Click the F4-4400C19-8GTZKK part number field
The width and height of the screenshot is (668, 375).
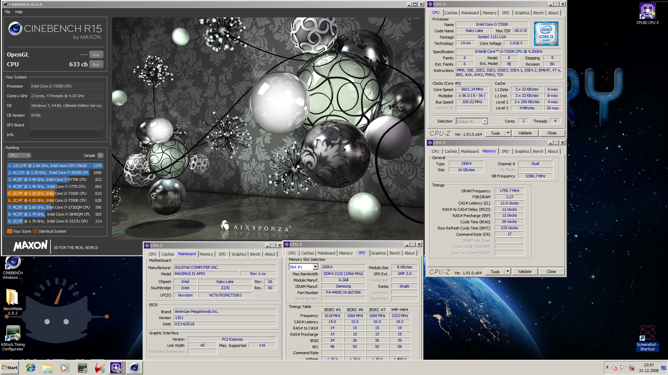343,292
